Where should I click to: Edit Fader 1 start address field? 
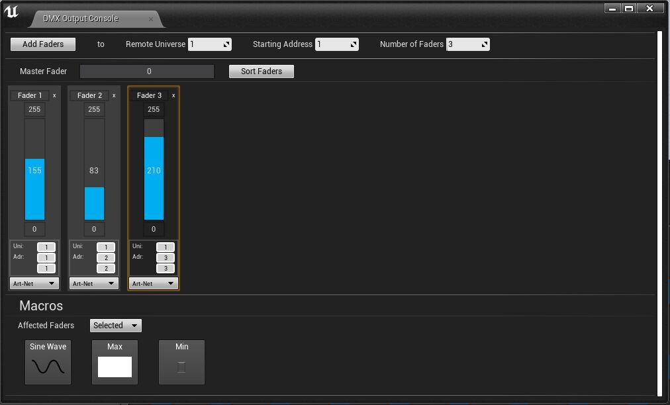[46, 257]
